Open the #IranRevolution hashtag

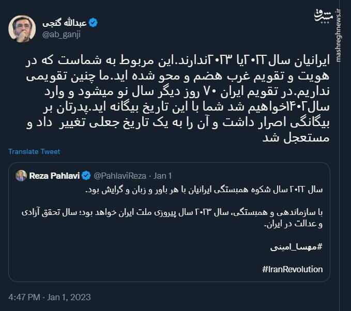[x=293, y=269]
